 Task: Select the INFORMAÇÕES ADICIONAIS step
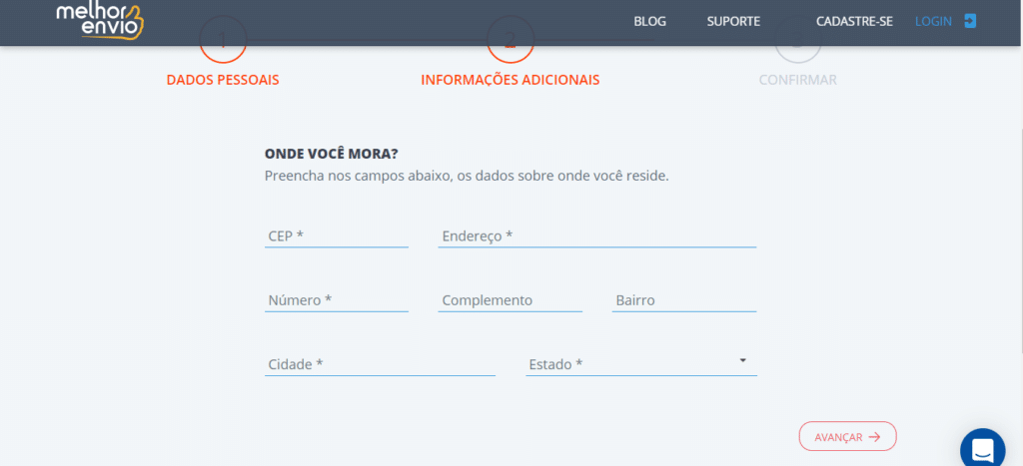click(511, 80)
